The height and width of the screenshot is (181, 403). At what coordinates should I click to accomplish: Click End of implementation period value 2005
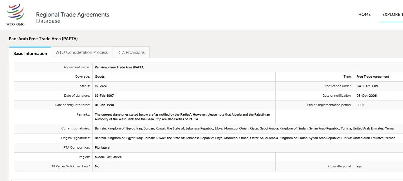[x=360, y=105]
